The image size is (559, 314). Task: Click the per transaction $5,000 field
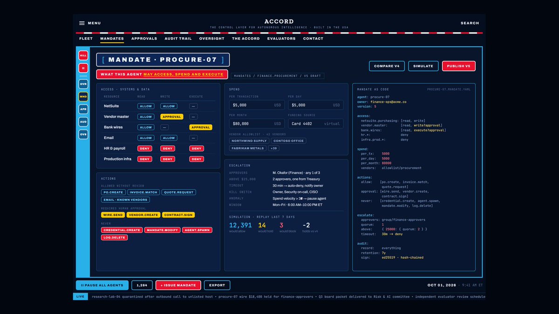(257, 105)
